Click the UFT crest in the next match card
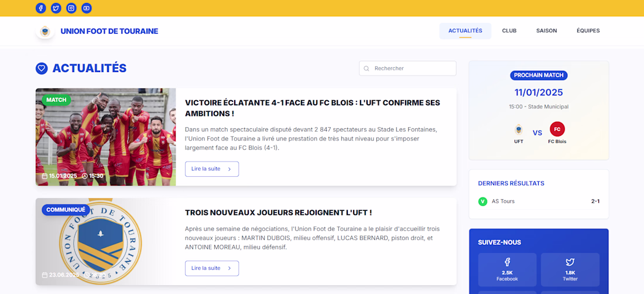This screenshot has height=294, width=644. [x=519, y=129]
